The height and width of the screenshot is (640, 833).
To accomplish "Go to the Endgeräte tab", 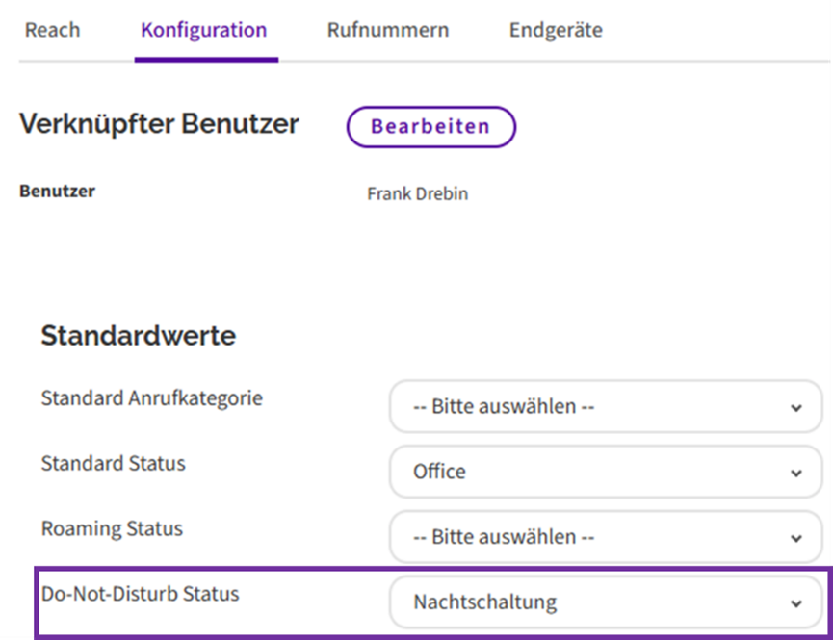I will [556, 30].
